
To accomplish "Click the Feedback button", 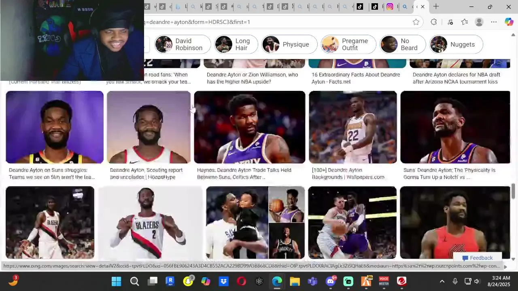I will pyautogui.click(x=478, y=258).
